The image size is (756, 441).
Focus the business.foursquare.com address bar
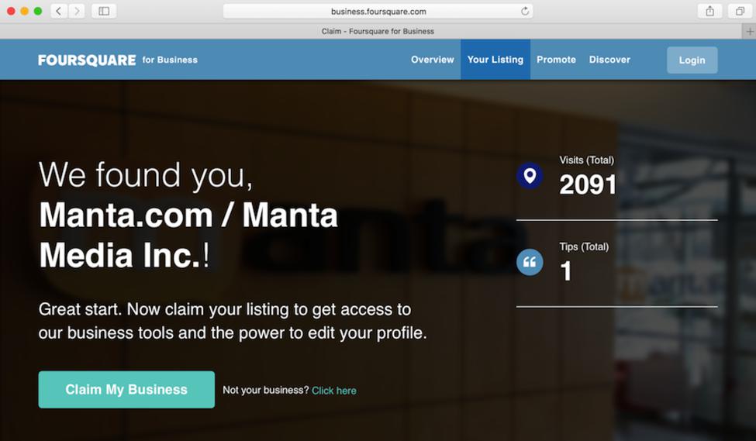(x=378, y=11)
